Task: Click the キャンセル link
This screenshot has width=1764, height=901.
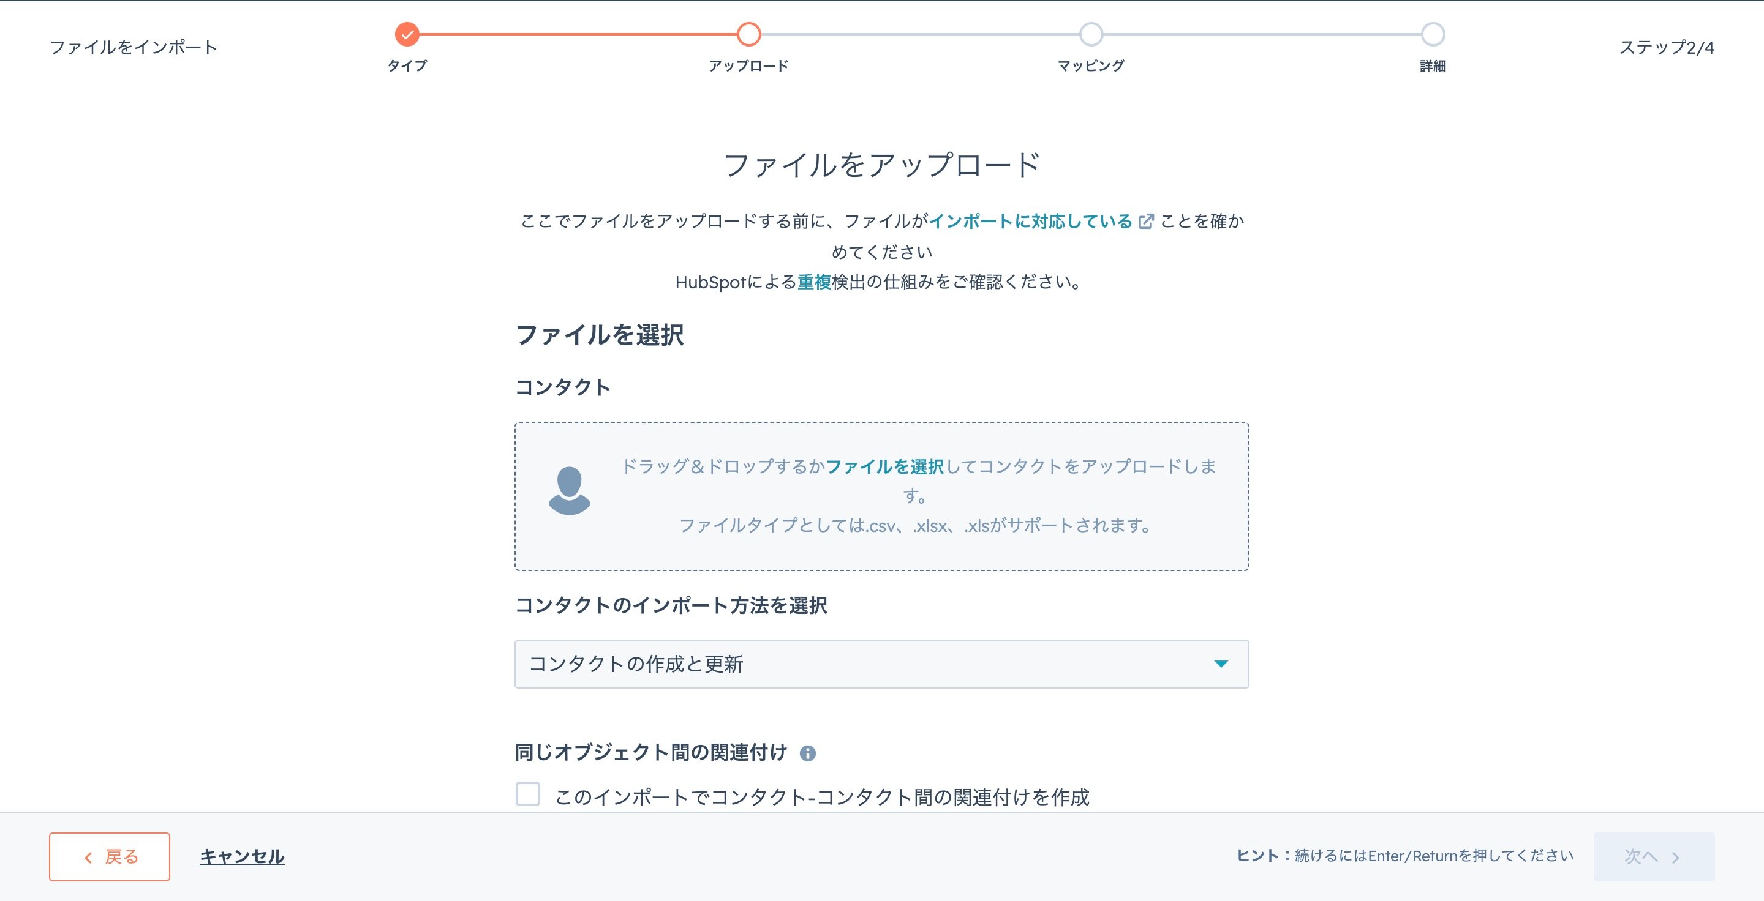Action: tap(242, 856)
